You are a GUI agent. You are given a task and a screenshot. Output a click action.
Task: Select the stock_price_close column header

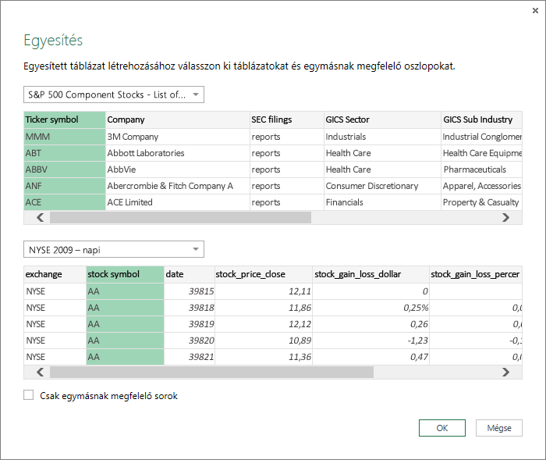264,274
